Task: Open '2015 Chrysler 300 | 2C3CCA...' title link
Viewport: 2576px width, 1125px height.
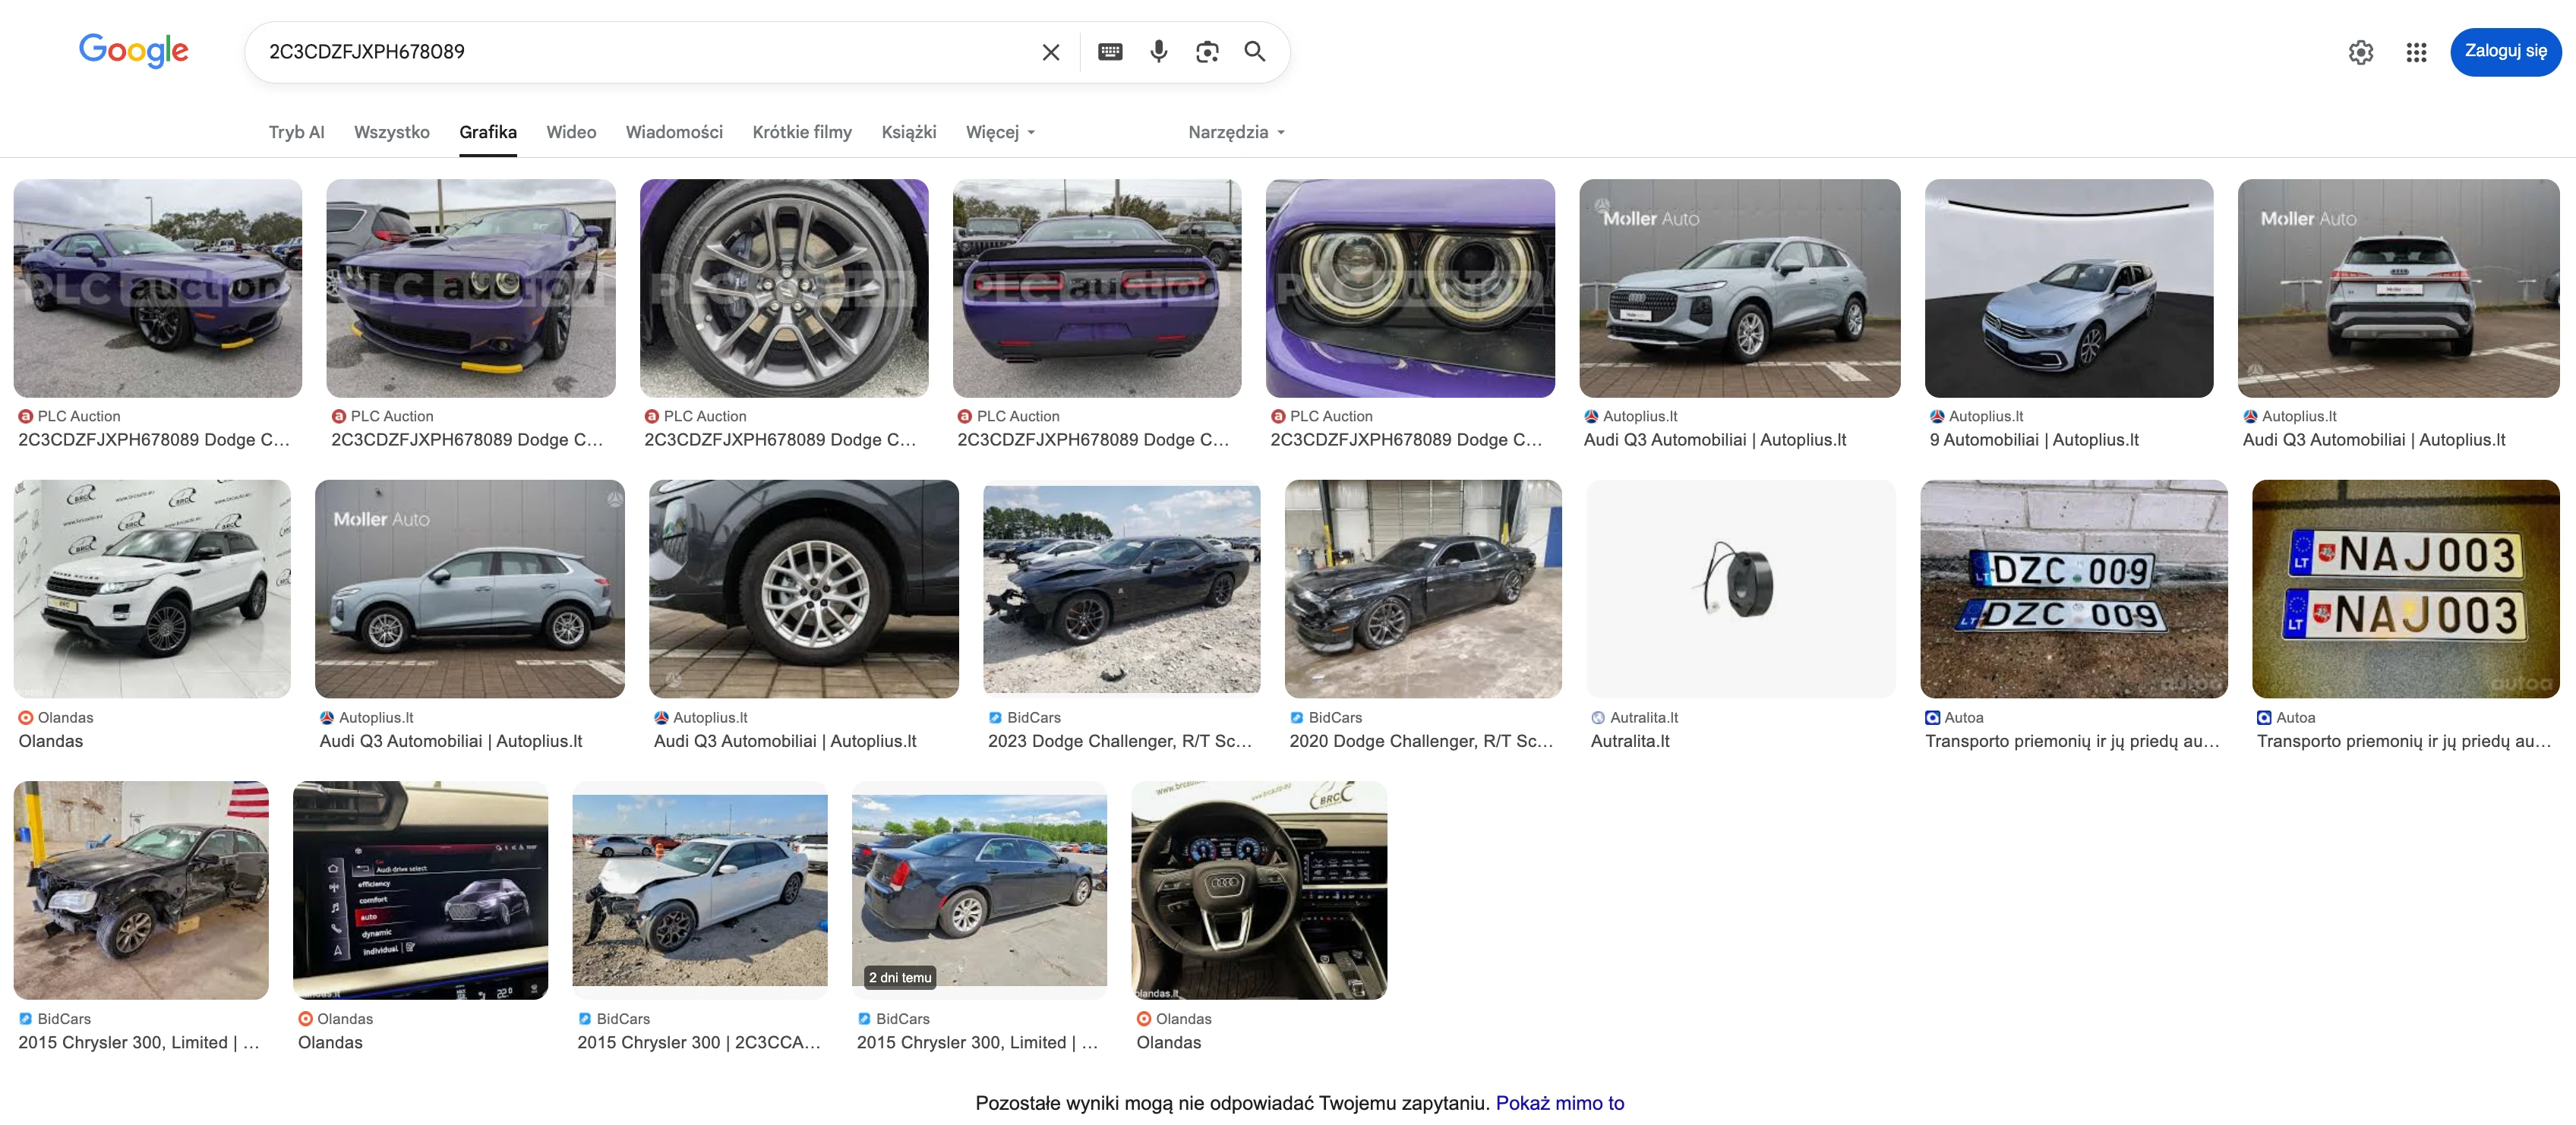Action: [x=698, y=1042]
